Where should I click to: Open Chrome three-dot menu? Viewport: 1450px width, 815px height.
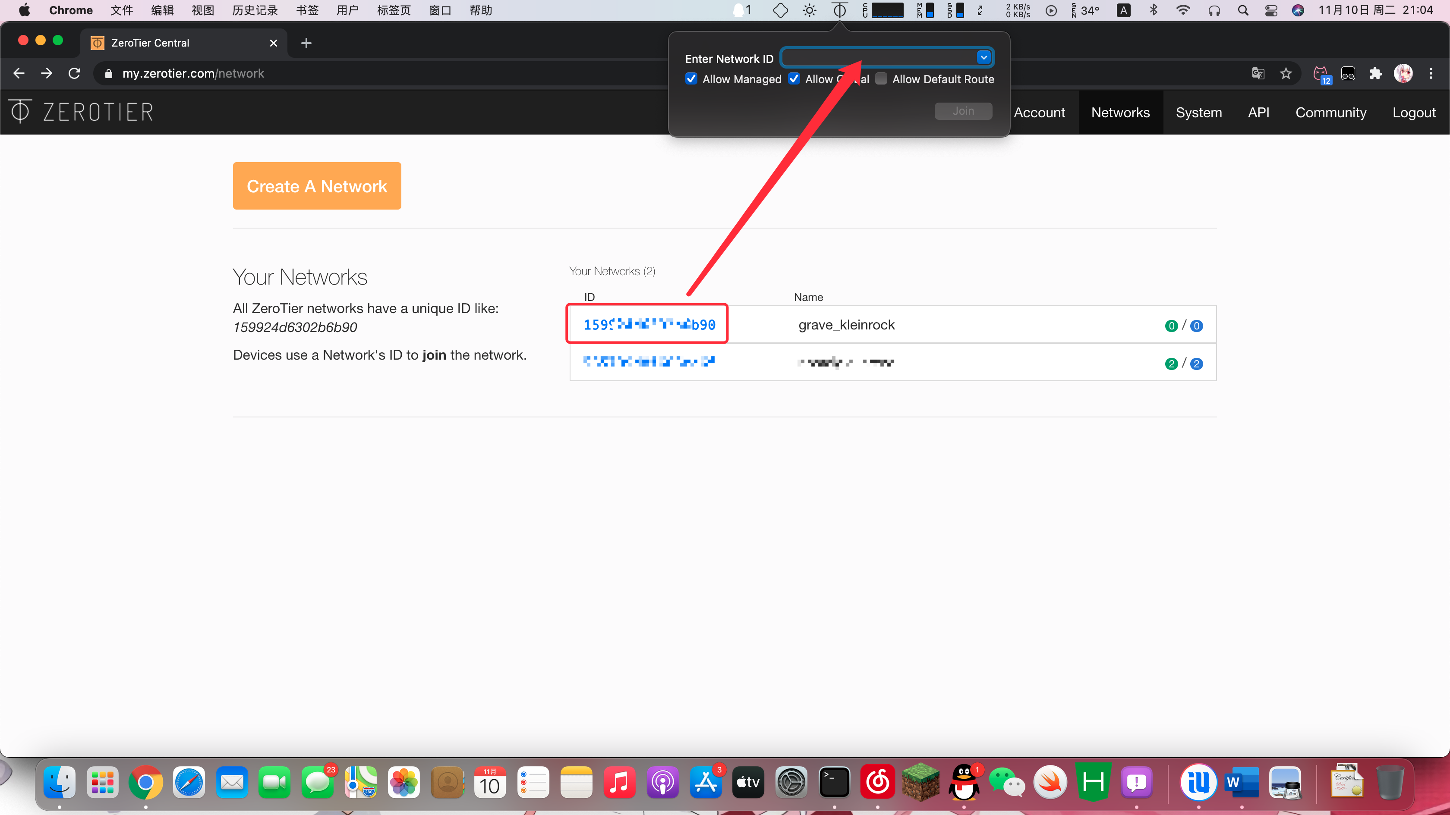click(1431, 74)
